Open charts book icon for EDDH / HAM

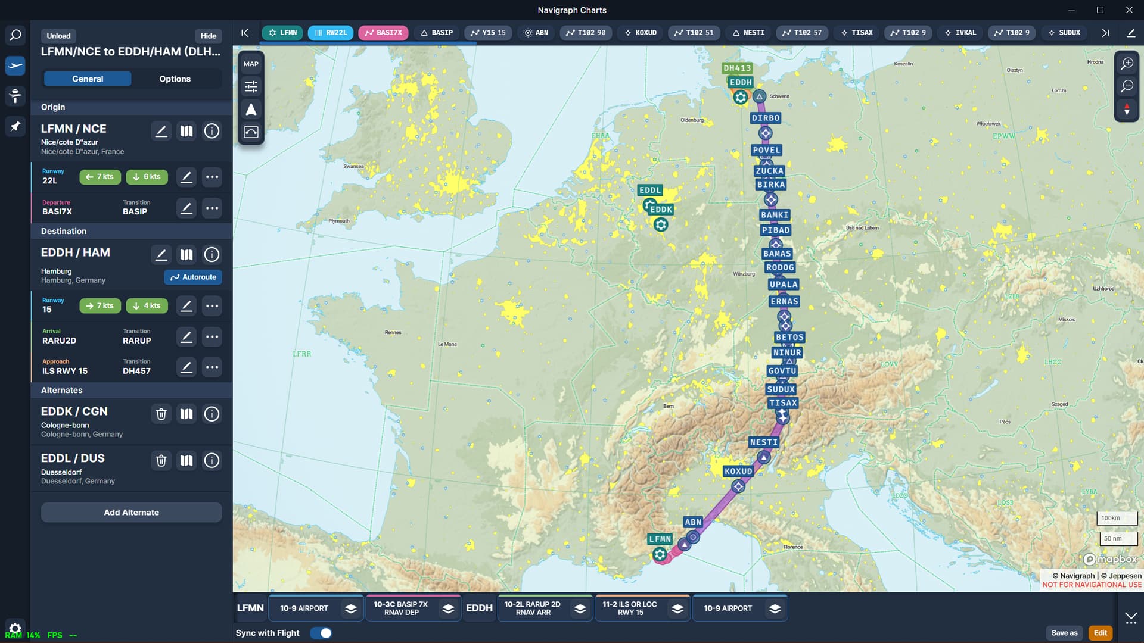tap(186, 255)
